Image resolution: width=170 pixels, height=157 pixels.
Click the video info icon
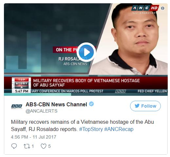[162, 8]
